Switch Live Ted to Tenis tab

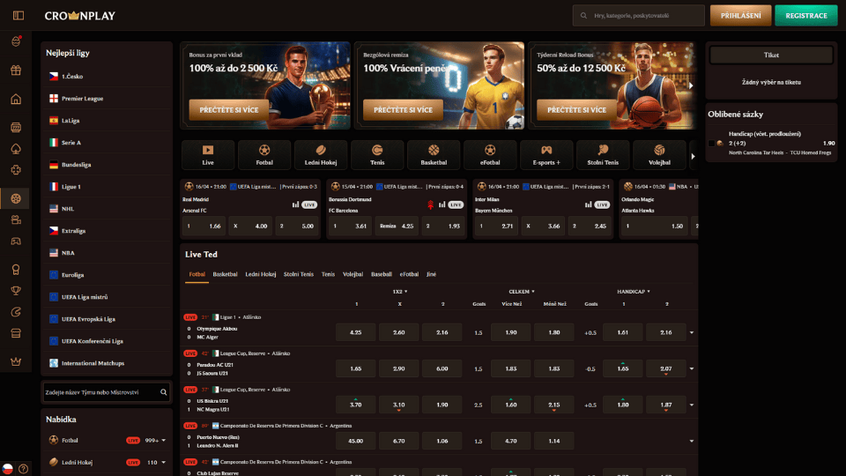(328, 274)
